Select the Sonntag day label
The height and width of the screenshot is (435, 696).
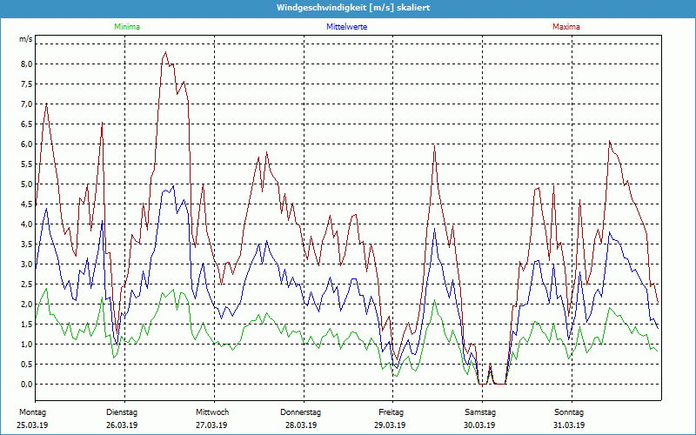569,412
